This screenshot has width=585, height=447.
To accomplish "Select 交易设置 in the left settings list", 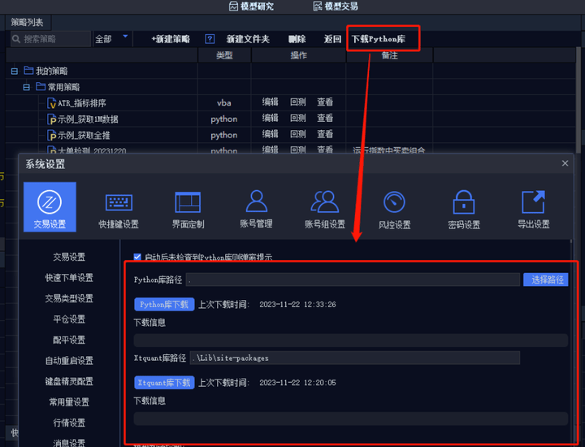I will (x=69, y=257).
